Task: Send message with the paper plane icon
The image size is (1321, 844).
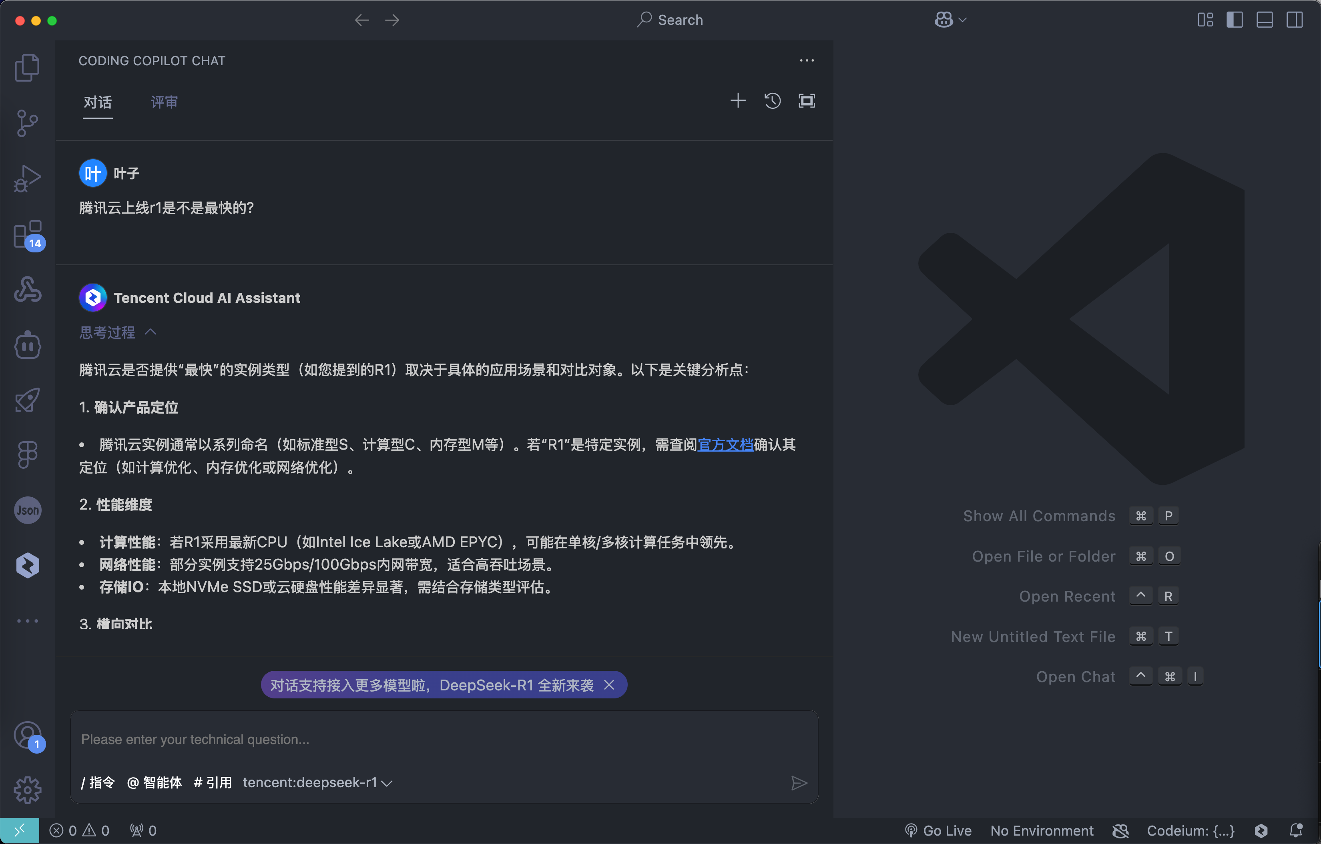Action: pyautogui.click(x=799, y=783)
